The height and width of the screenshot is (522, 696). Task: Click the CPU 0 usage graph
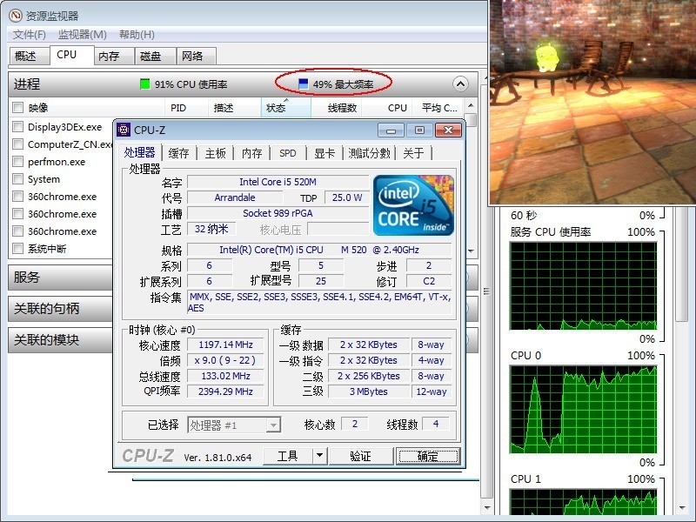click(583, 409)
